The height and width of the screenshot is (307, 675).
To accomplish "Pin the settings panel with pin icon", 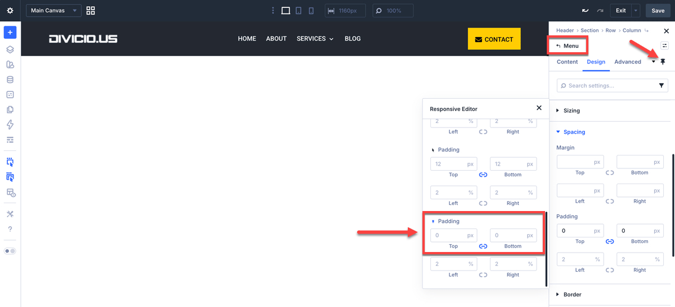I will [x=663, y=62].
